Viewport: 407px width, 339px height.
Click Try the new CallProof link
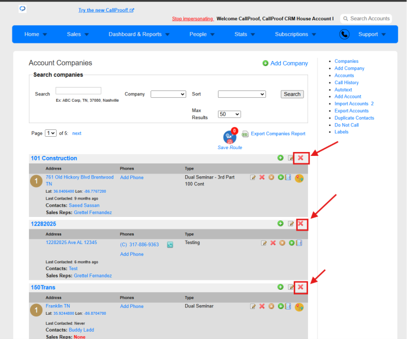coord(106,10)
